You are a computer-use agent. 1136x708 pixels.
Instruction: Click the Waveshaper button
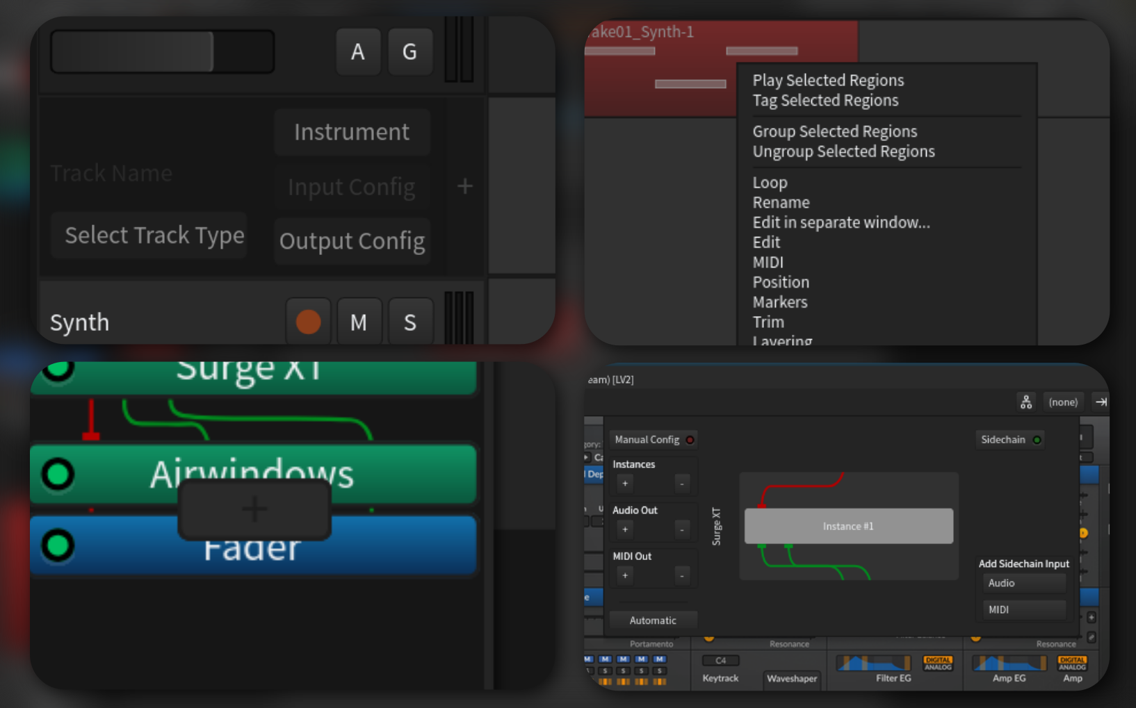792,679
